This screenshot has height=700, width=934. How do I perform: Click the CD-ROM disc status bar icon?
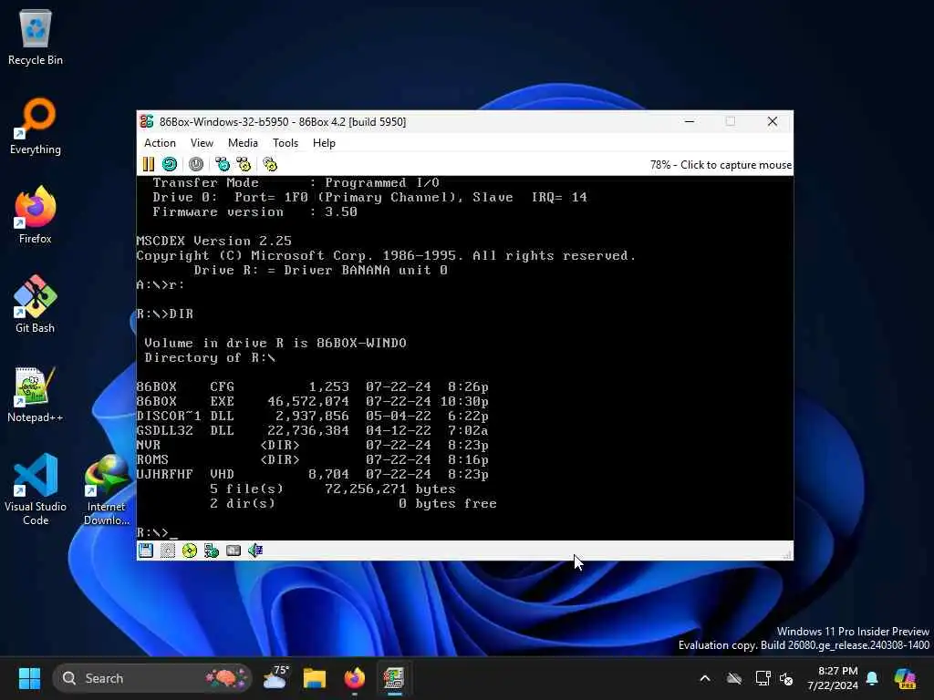(190, 551)
